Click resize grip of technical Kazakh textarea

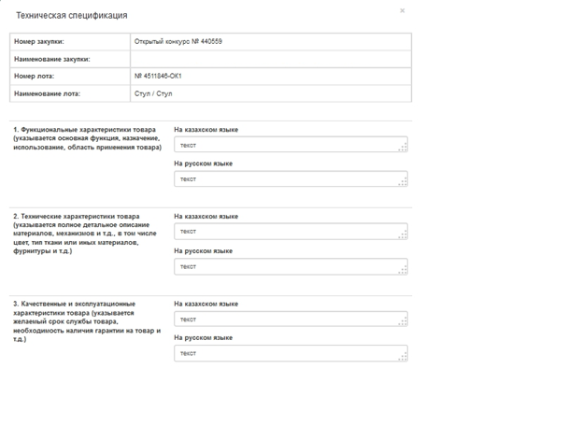[x=404, y=236]
